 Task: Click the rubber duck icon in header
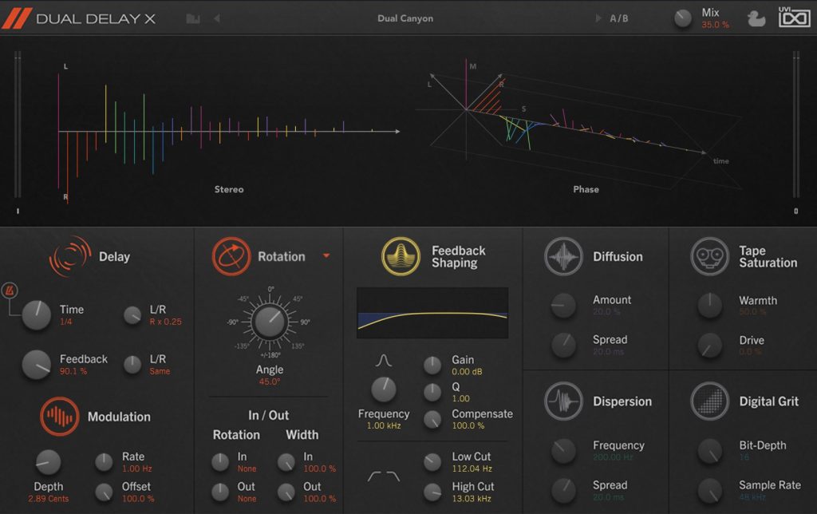click(x=756, y=18)
